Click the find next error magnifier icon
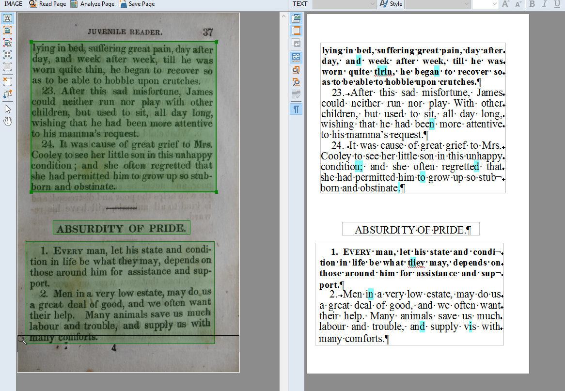 pos(296,69)
